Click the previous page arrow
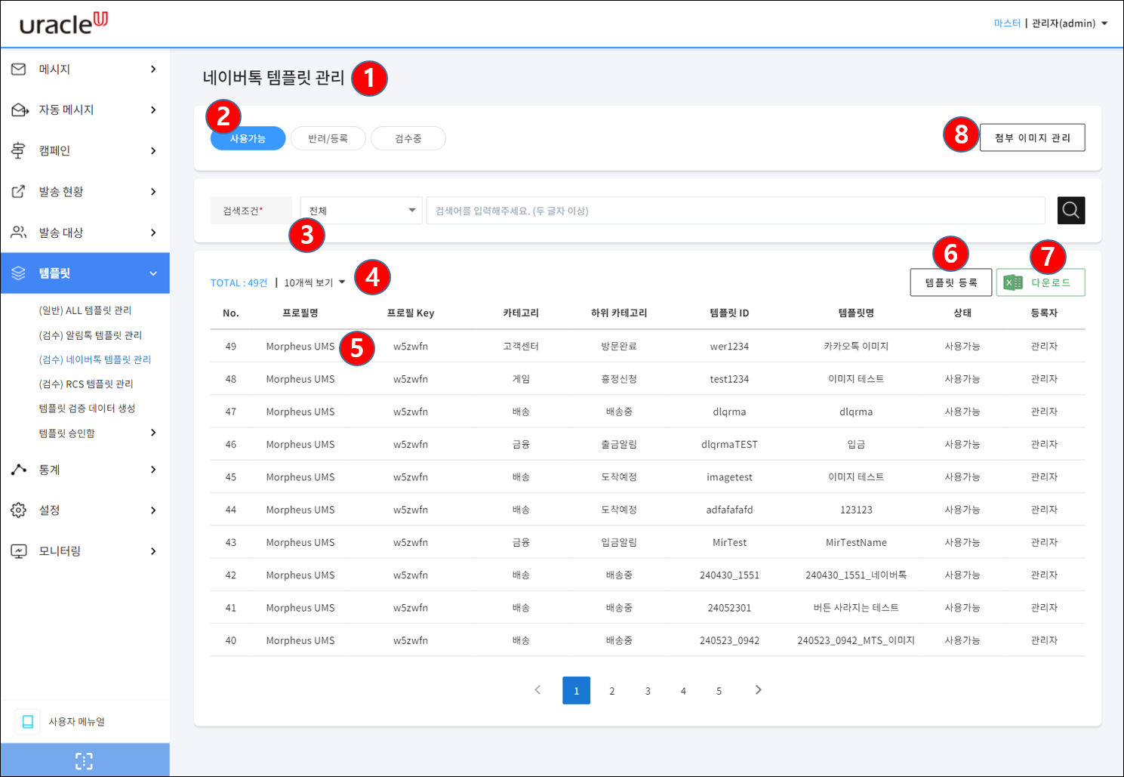Image resolution: width=1124 pixels, height=777 pixels. click(537, 690)
